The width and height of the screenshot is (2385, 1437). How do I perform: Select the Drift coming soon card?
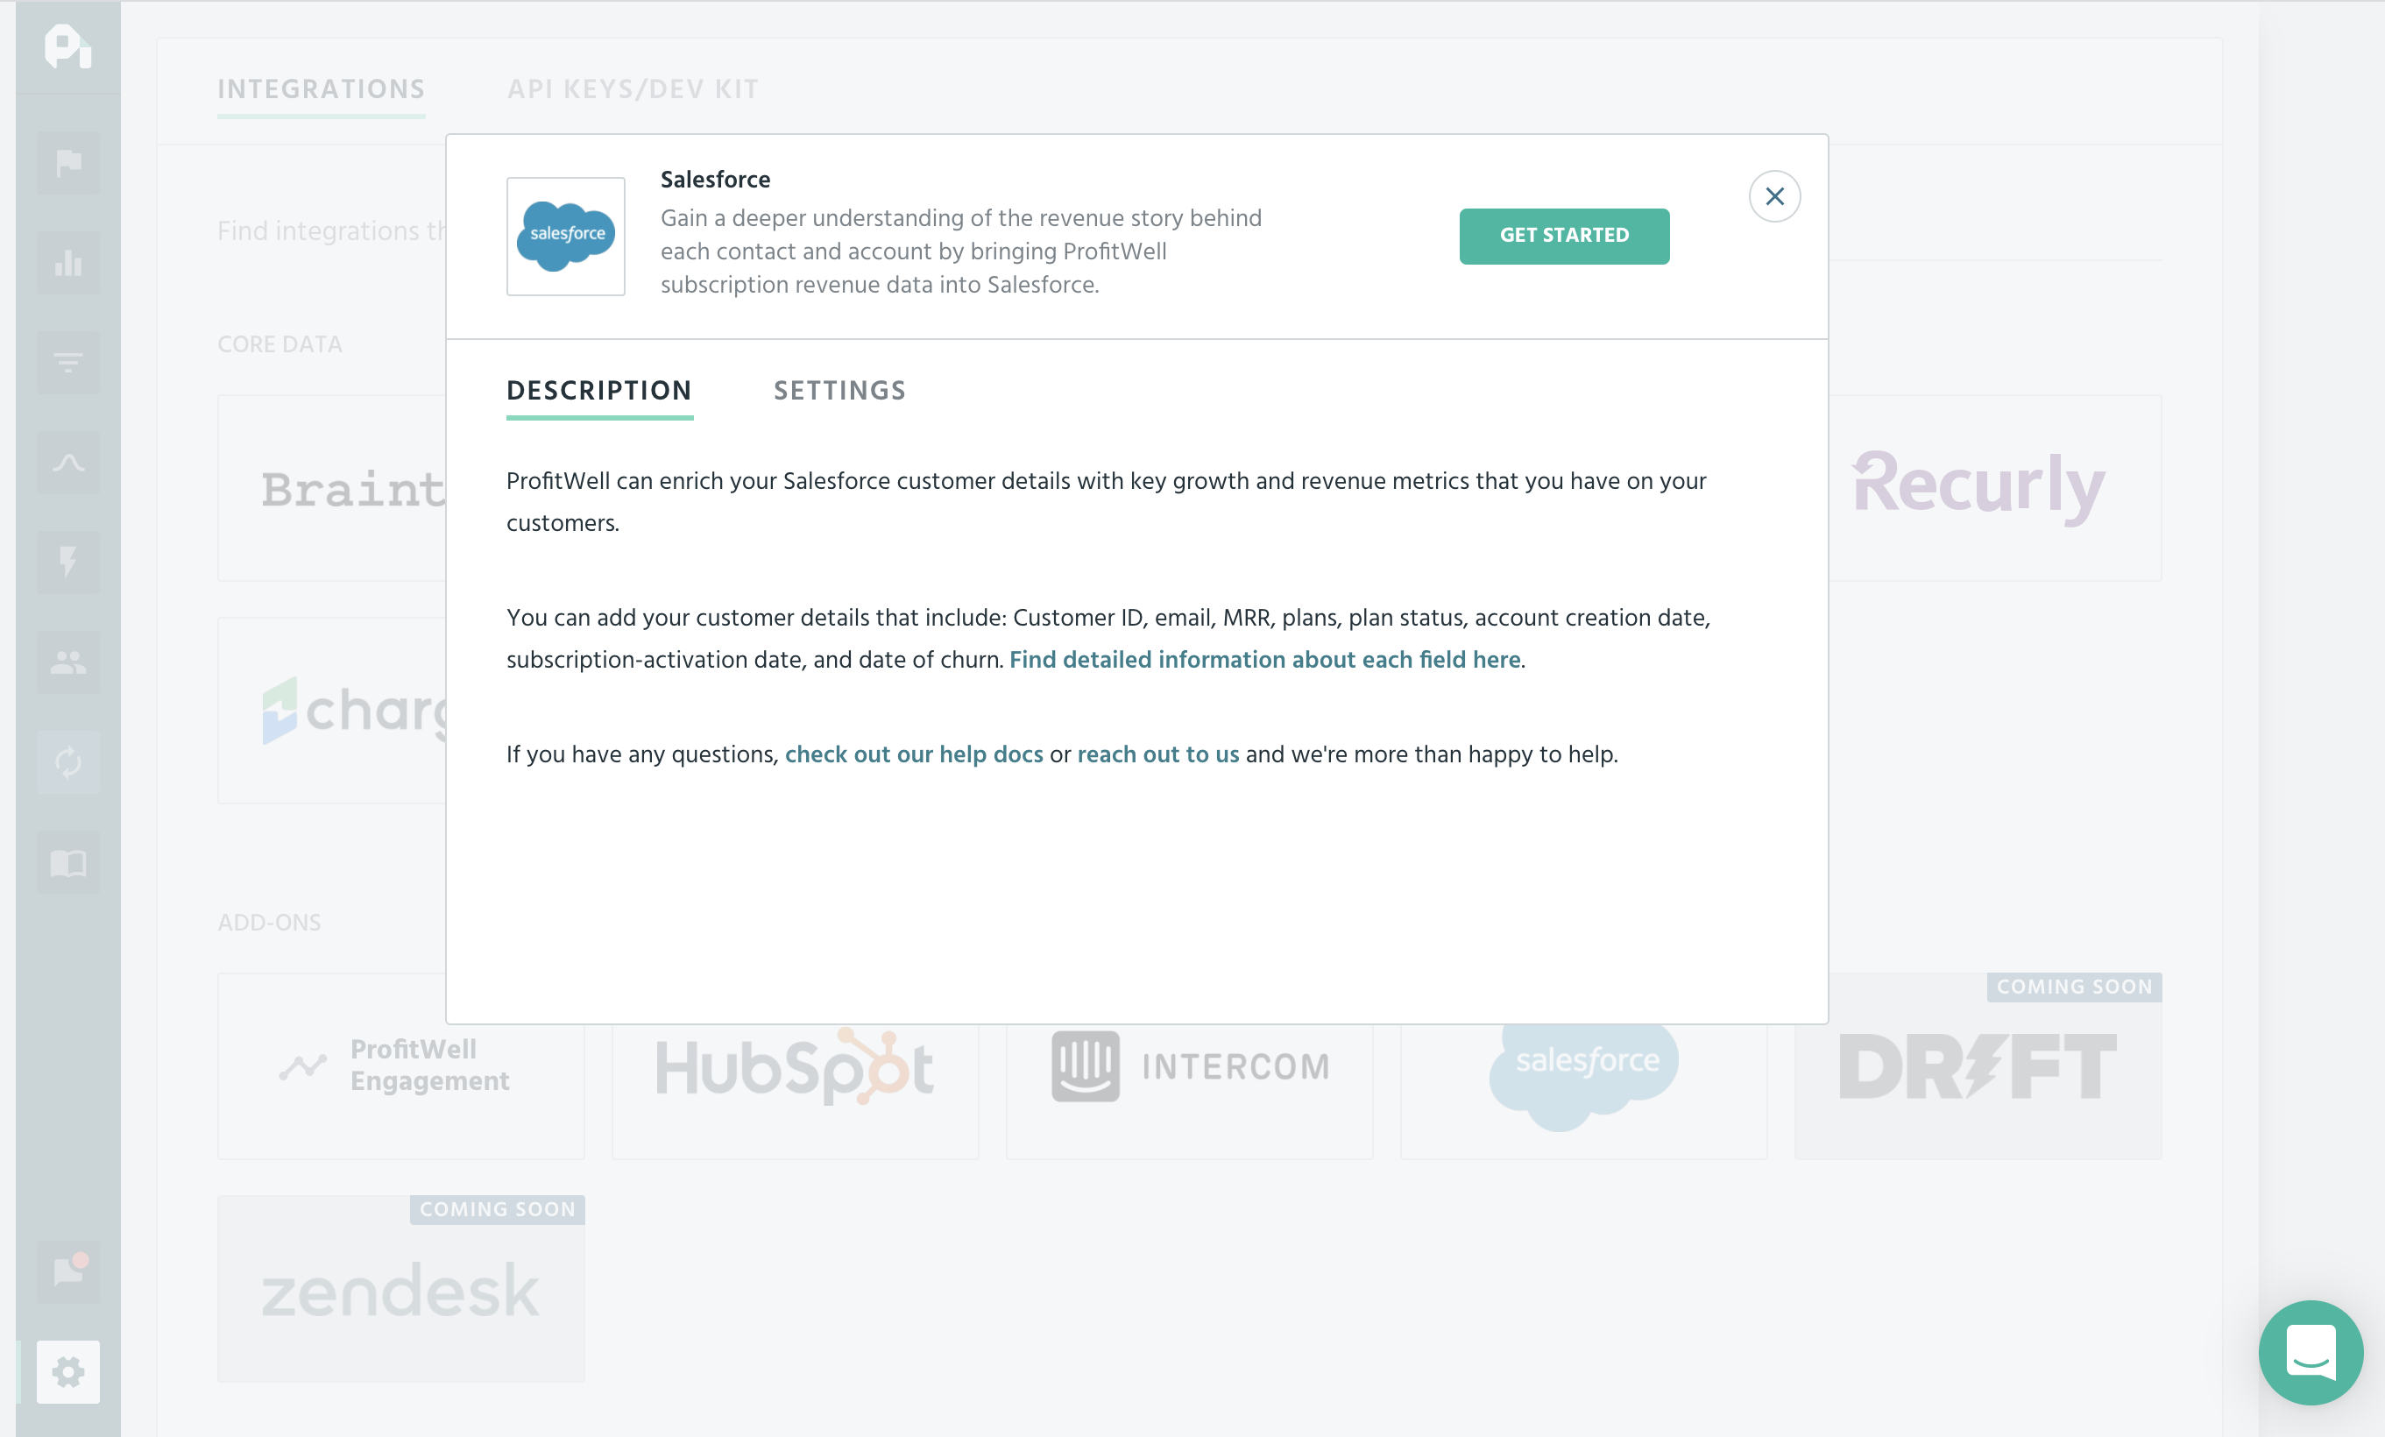(1978, 1066)
